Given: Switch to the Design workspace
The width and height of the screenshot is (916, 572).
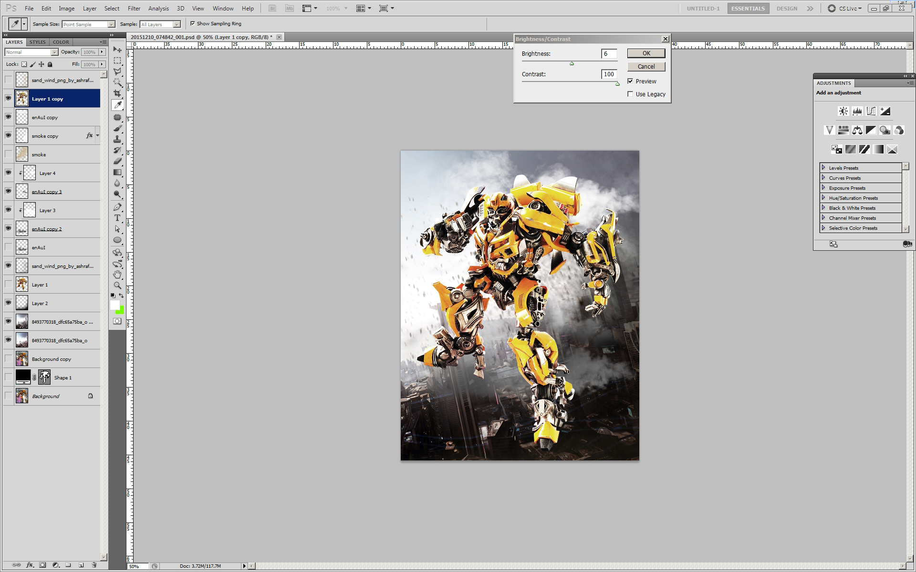Looking at the screenshot, I should tap(787, 8).
